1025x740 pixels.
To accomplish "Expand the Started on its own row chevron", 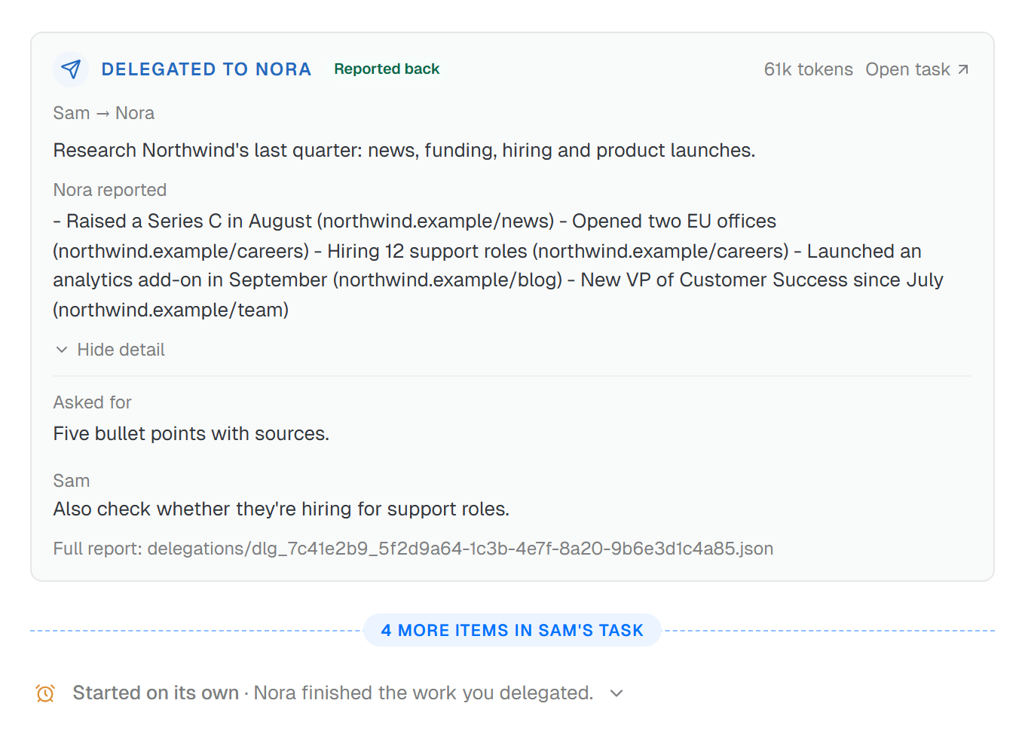I will point(617,693).
